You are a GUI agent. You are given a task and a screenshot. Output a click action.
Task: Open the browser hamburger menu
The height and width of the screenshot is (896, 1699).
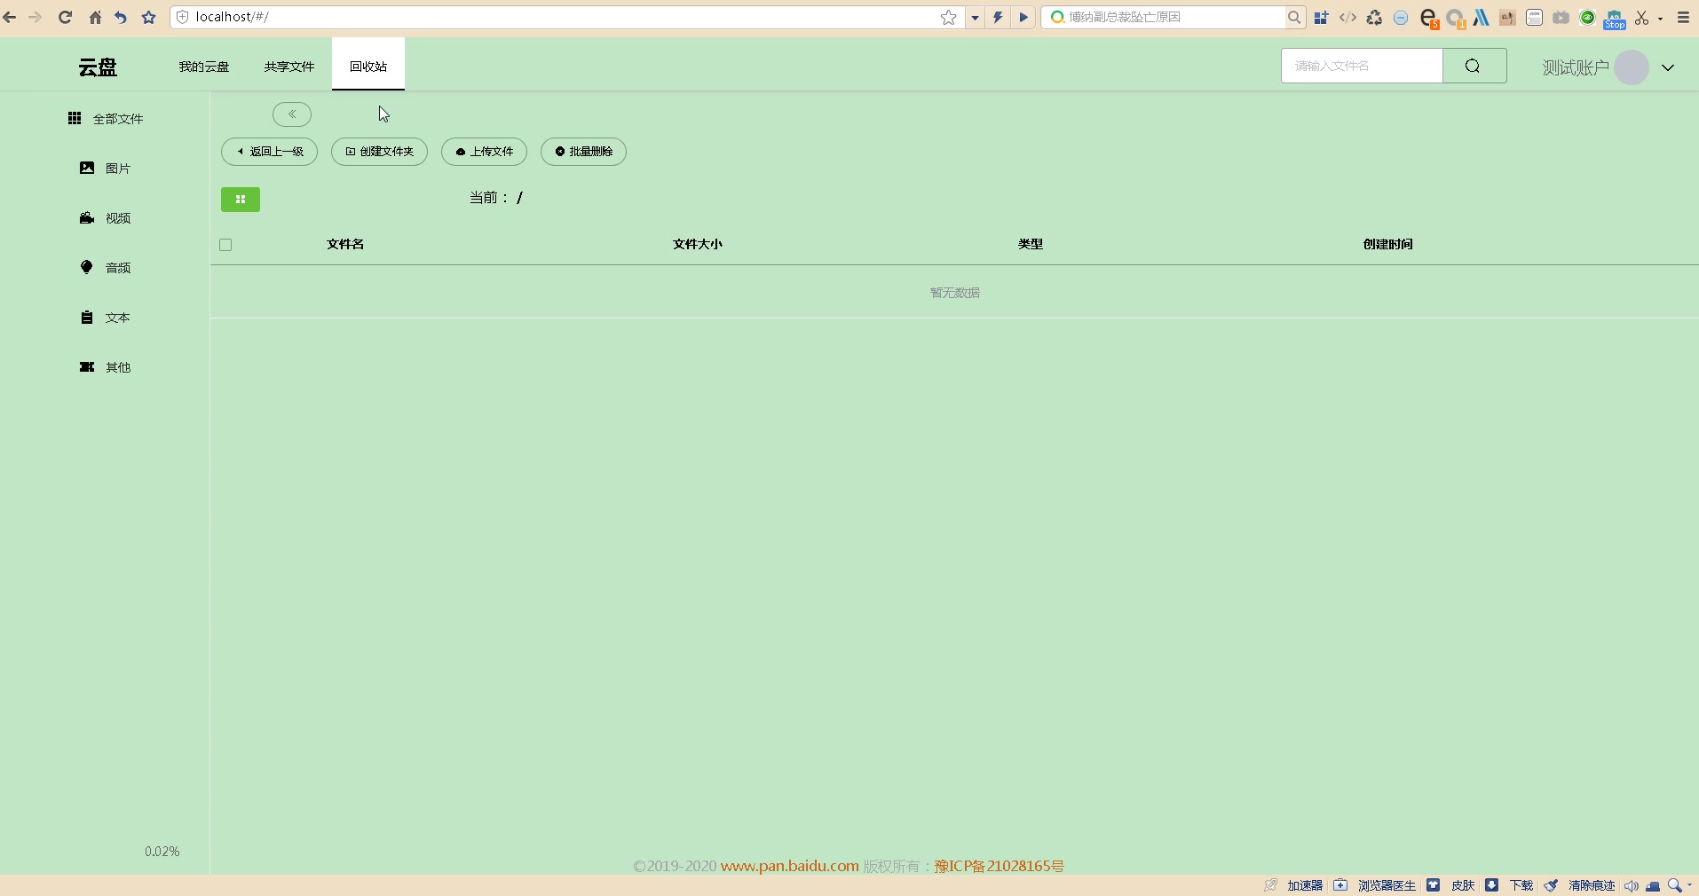pos(1683,17)
